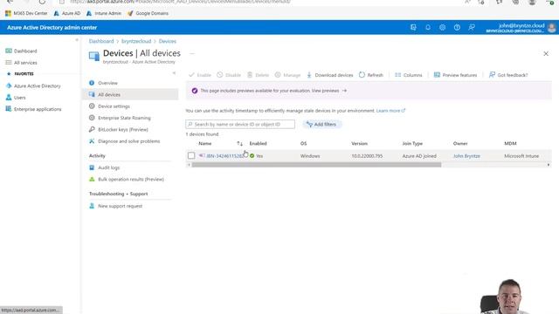Open Azure Active Directory from favorites

[37, 86]
